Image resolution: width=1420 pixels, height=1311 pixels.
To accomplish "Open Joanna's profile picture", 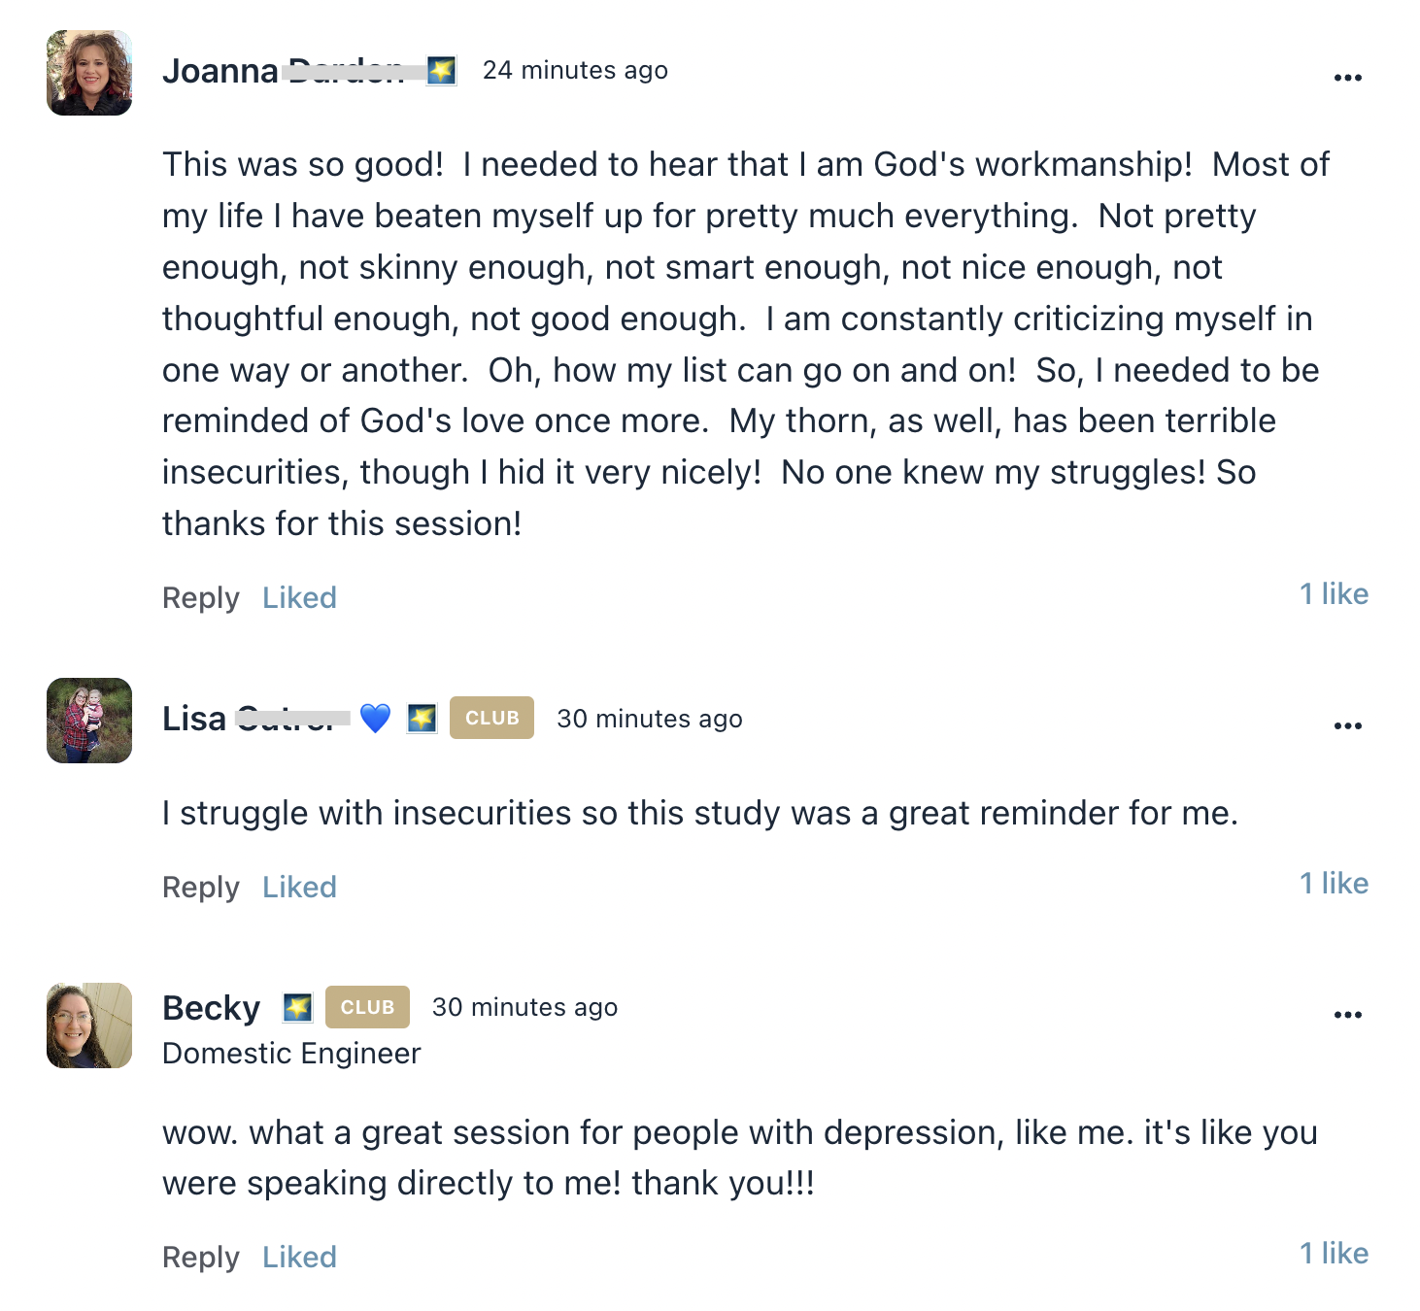I will point(89,73).
